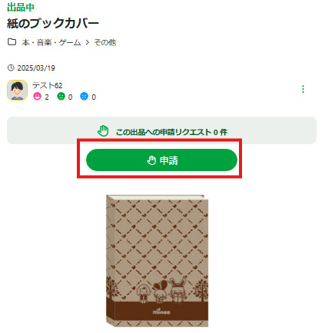The width and height of the screenshot is (325, 333).
Task: Click the count 2 next to pink face
Action: (47, 97)
